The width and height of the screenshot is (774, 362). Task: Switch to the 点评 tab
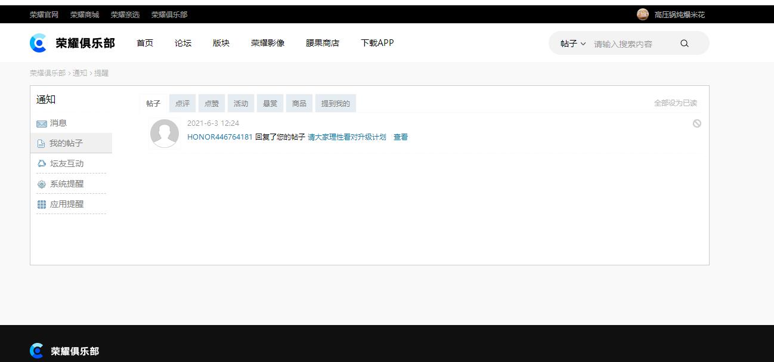coord(182,103)
